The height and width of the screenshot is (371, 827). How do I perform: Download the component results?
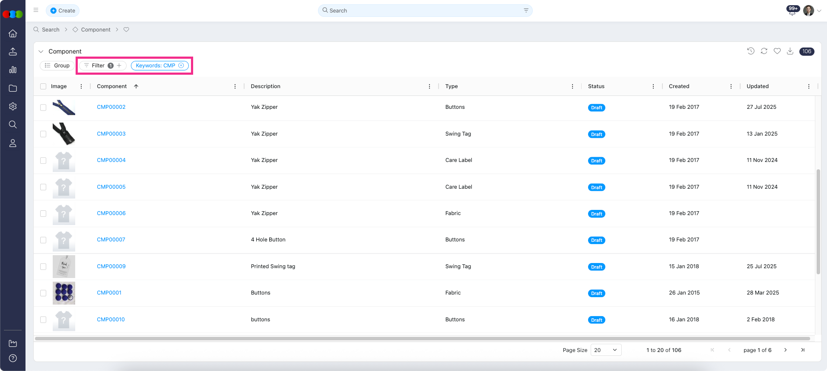pyautogui.click(x=790, y=51)
